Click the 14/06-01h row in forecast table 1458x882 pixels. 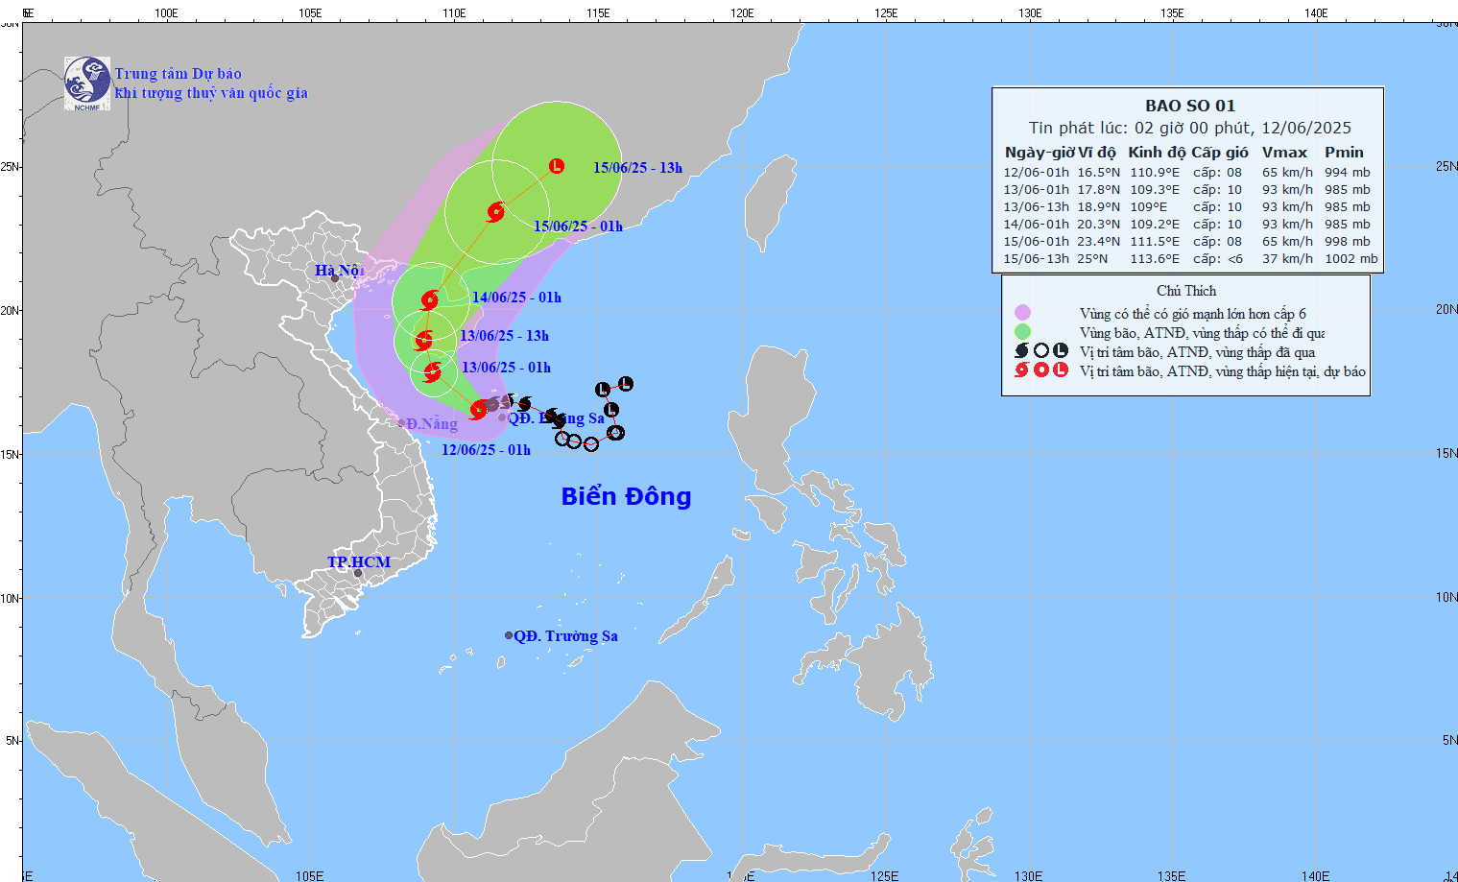1188,224
